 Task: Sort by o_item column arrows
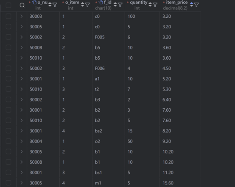pyautogui.click(x=82, y=5)
